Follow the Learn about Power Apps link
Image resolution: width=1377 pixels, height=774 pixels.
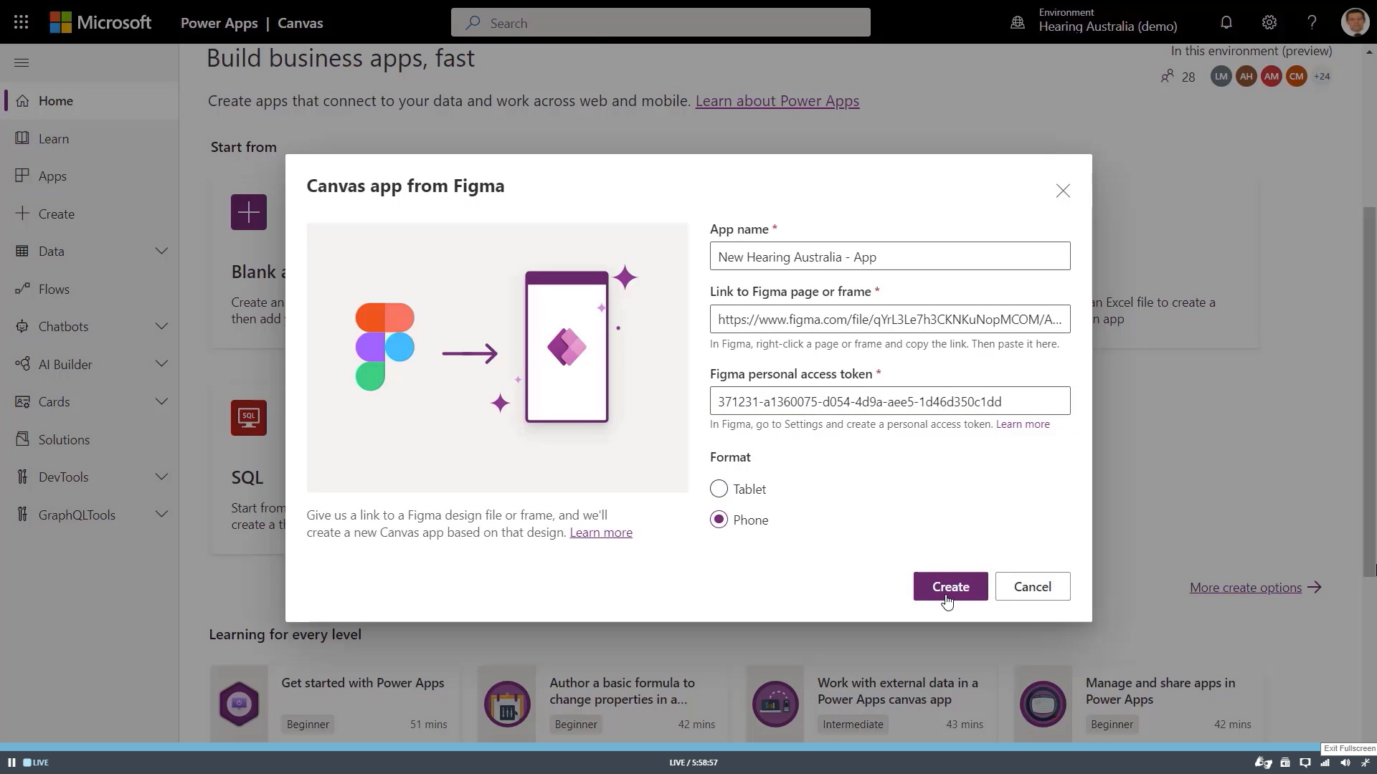(777, 101)
